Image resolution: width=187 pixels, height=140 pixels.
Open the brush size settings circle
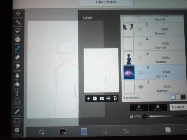[63, 132]
